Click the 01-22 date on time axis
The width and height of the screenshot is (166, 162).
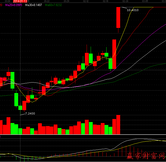(47, 1)
